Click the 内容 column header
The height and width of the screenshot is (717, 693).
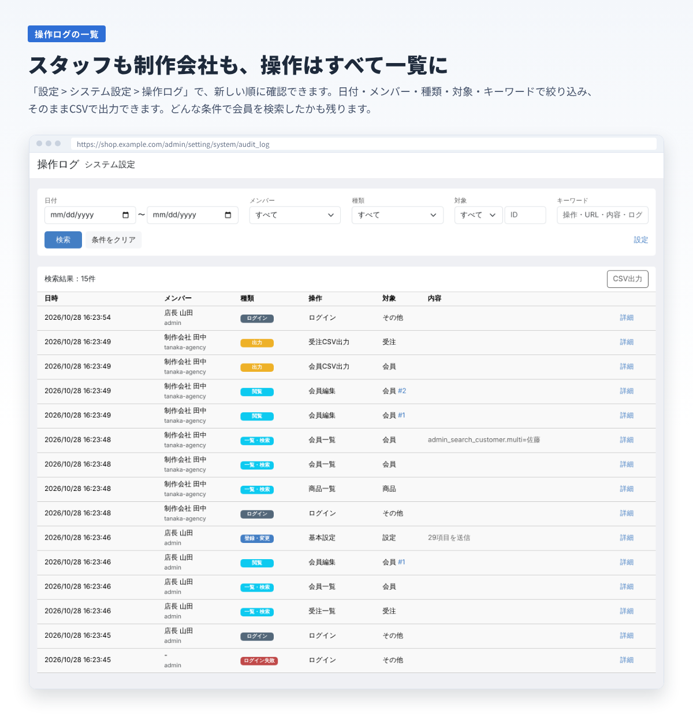pyautogui.click(x=435, y=298)
